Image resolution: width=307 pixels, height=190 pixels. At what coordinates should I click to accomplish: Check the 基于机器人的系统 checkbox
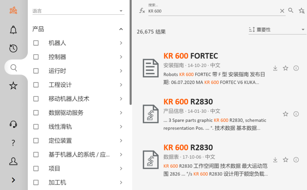(36, 154)
